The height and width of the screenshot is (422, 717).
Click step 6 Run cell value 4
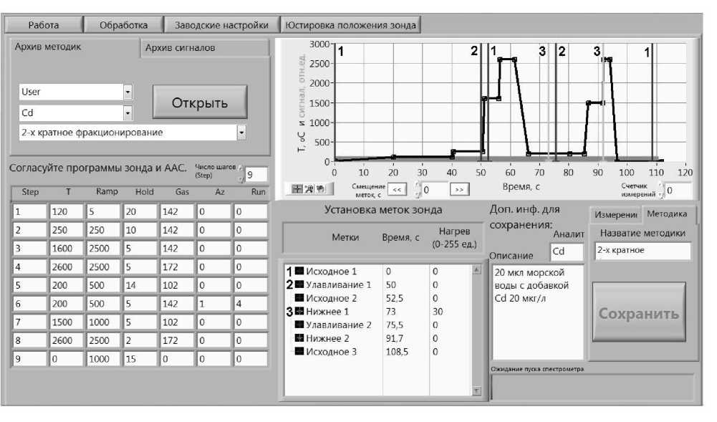[250, 304]
